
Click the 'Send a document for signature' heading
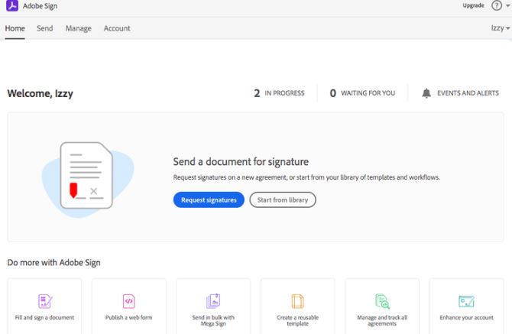coord(241,161)
